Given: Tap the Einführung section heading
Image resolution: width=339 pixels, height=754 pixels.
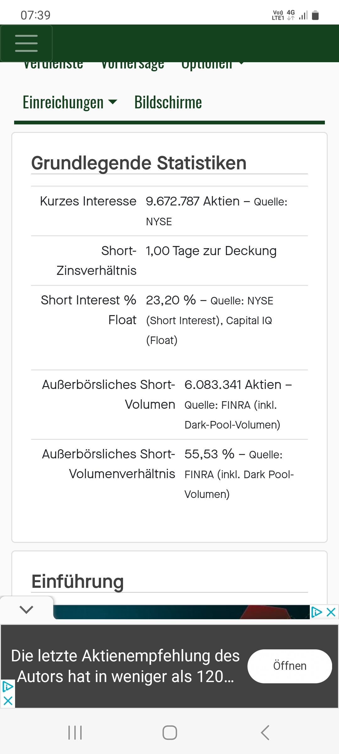Looking at the screenshot, I should coord(78,582).
